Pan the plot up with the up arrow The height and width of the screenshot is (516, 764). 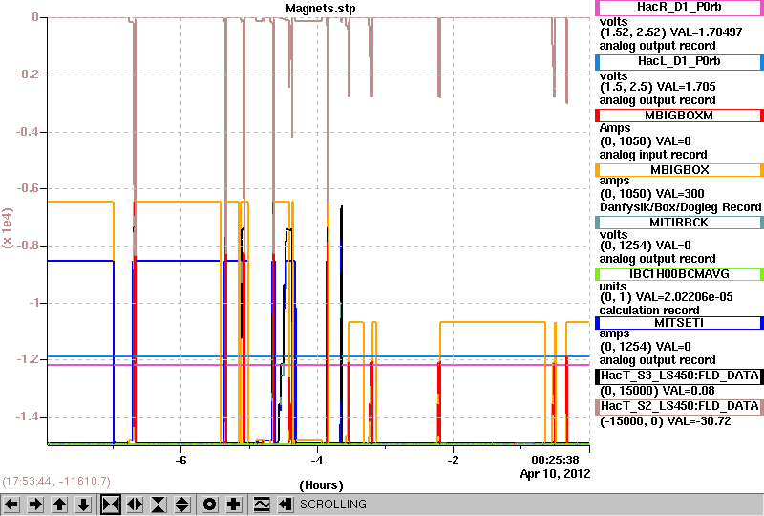[59, 505]
